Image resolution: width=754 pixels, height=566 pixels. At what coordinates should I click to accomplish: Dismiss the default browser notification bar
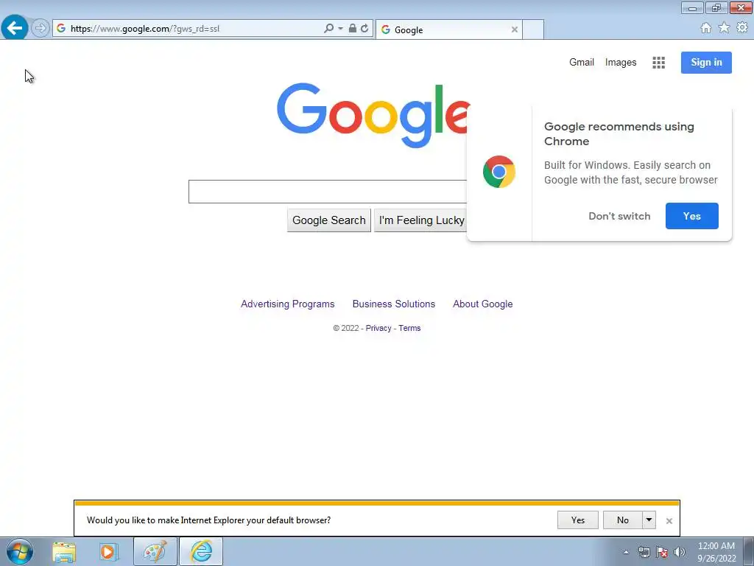[x=669, y=521]
